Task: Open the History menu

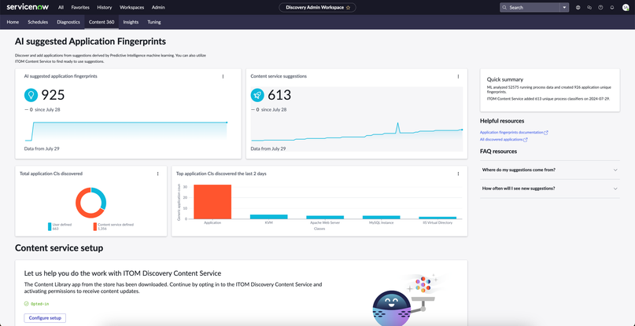Action: coord(105,7)
